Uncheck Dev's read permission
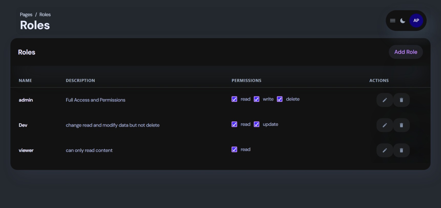Image resolution: width=441 pixels, height=208 pixels. pos(234,124)
